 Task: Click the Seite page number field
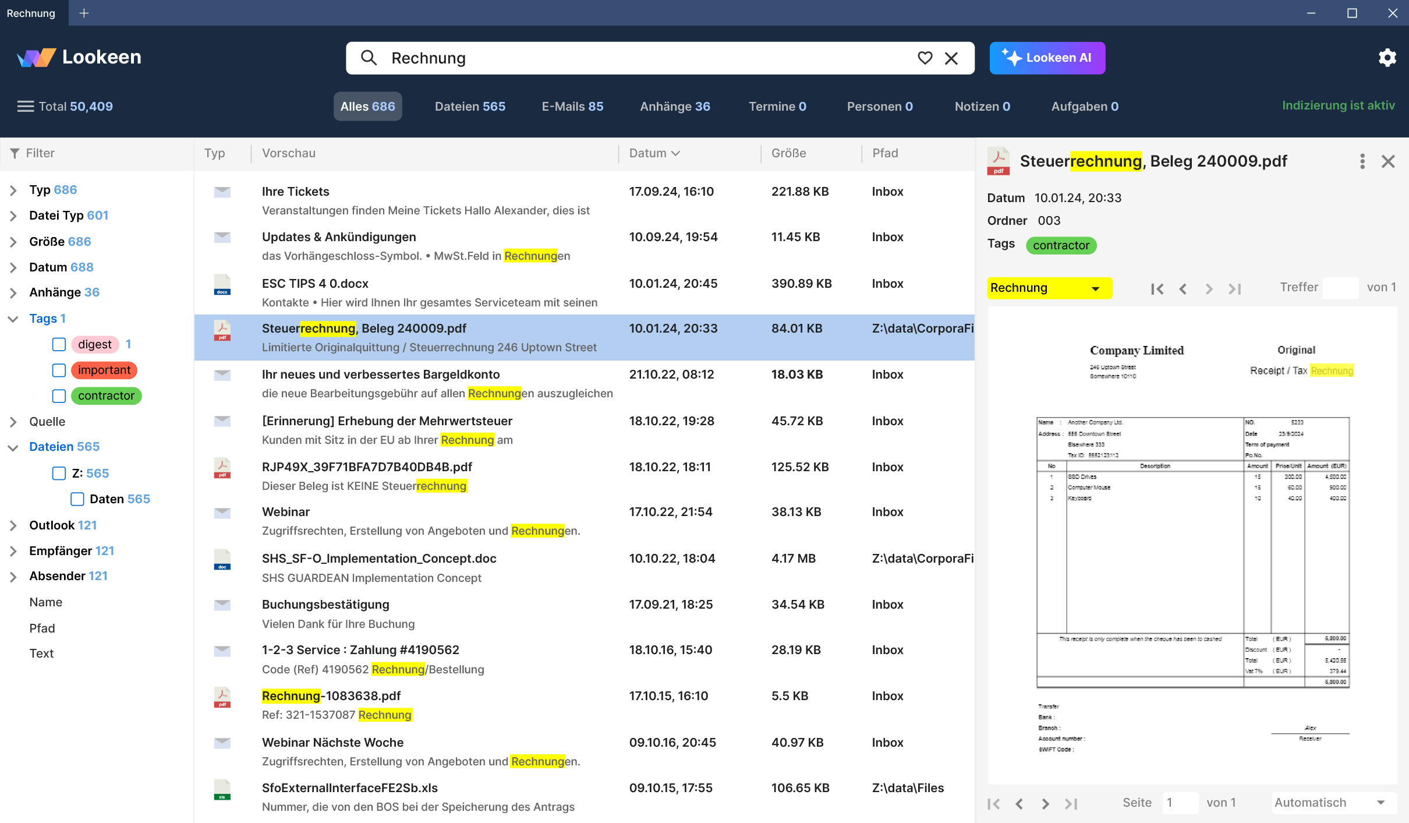click(1180, 803)
